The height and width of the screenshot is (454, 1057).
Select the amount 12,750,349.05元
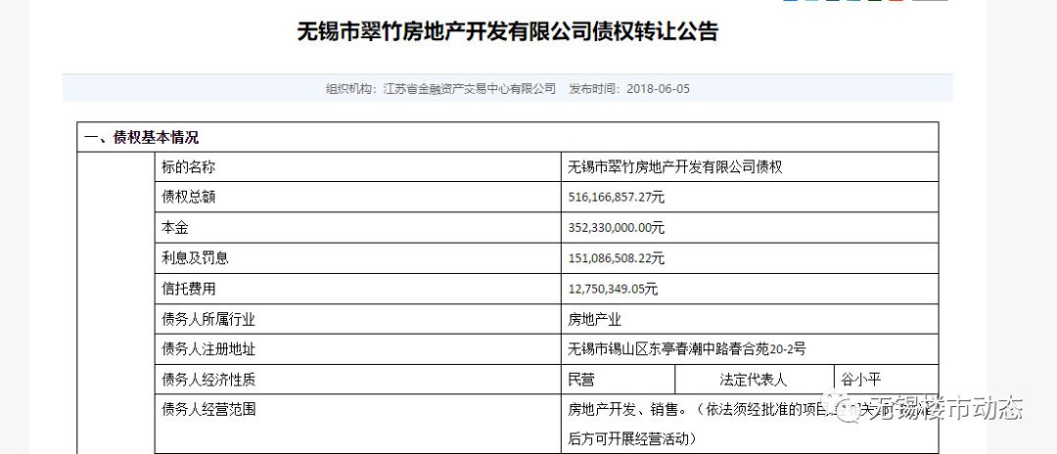coord(613,289)
